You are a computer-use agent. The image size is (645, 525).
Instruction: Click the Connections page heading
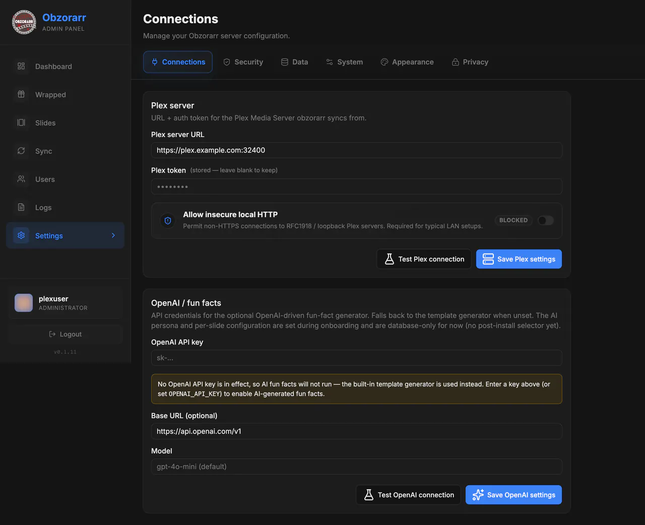click(x=180, y=19)
